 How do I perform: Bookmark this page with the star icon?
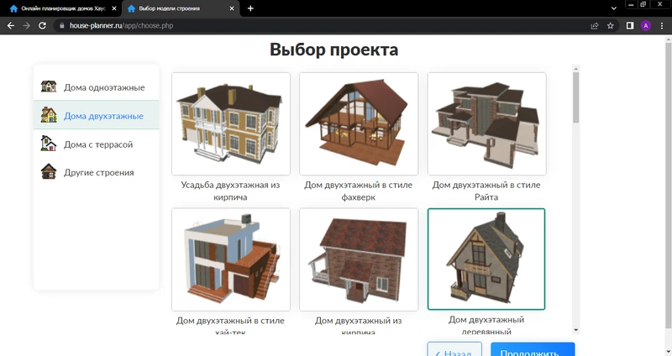[611, 25]
